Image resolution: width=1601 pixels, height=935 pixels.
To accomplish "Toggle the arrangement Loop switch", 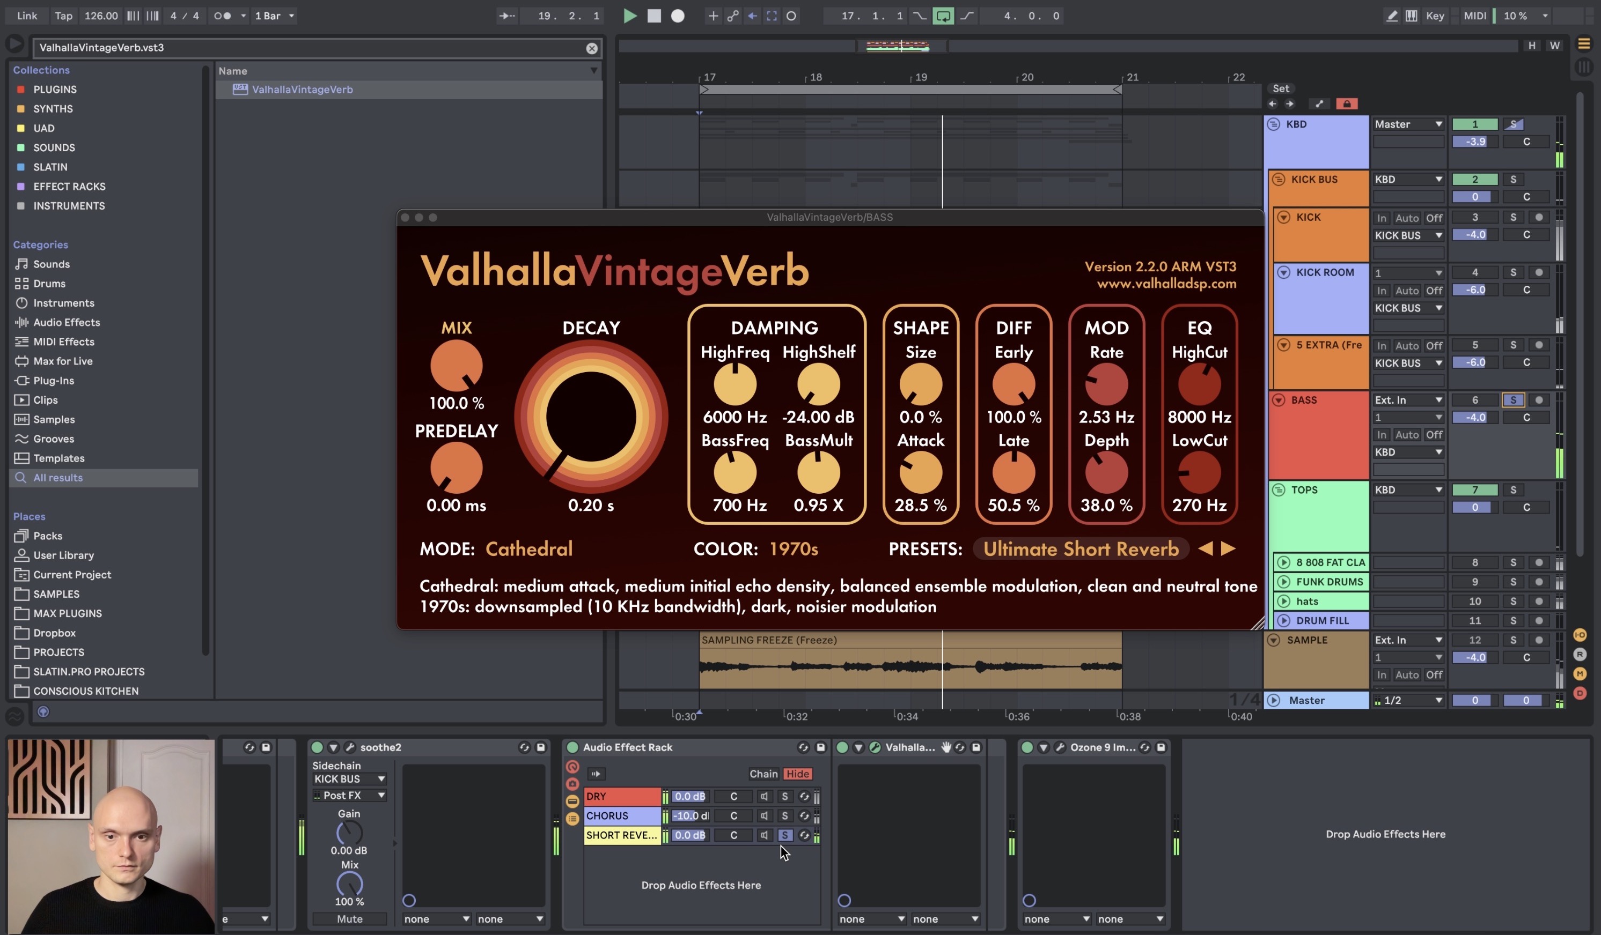I will tap(943, 16).
